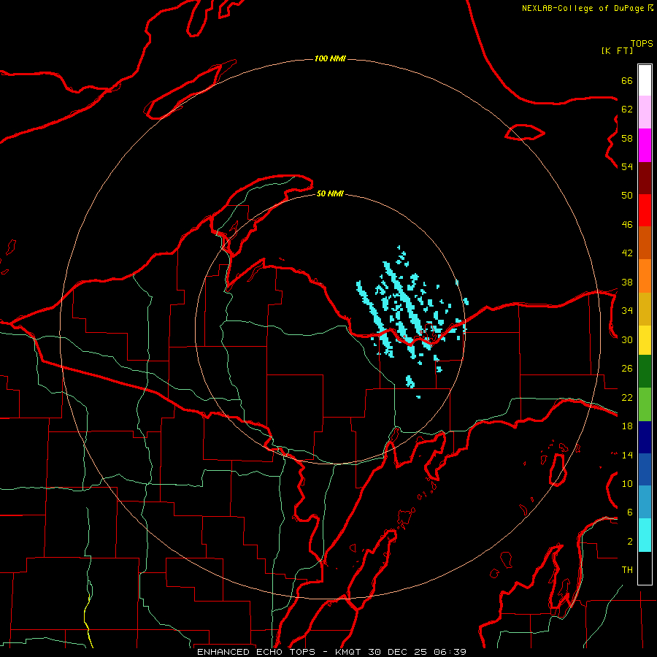Click the bright red 46 kft legend swatch

(645, 210)
